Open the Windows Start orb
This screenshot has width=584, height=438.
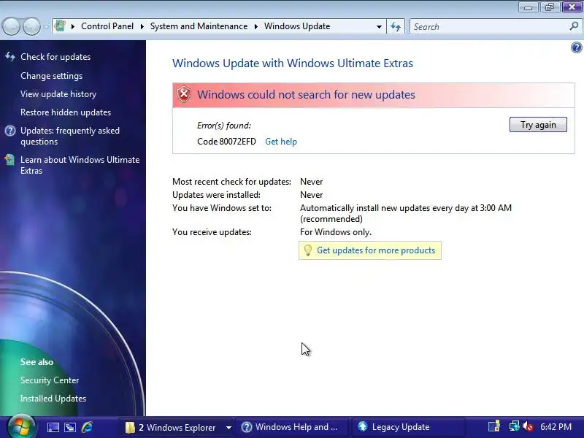21,426
